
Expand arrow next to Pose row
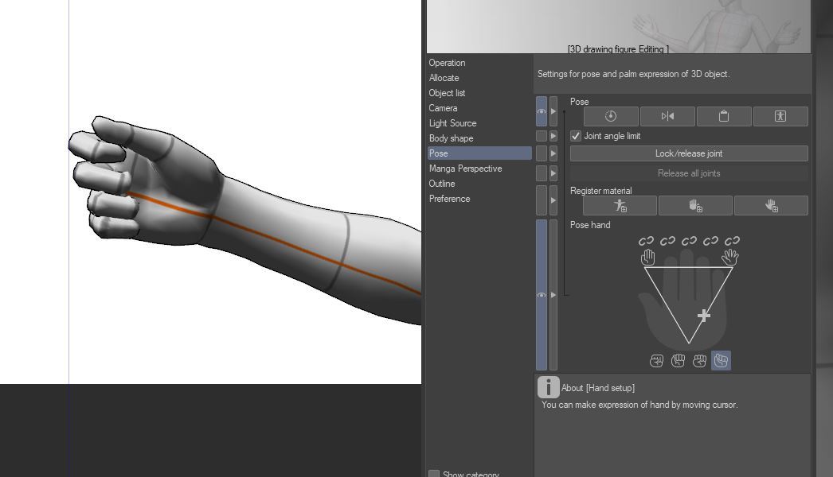(553, 111)
